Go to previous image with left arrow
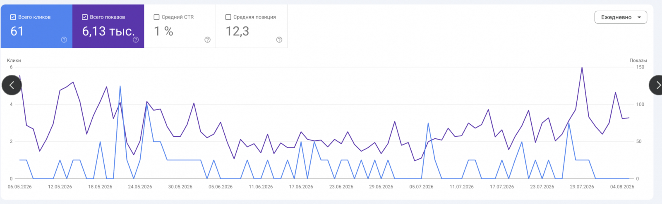 pyautogui.click(x=12, y=85)
